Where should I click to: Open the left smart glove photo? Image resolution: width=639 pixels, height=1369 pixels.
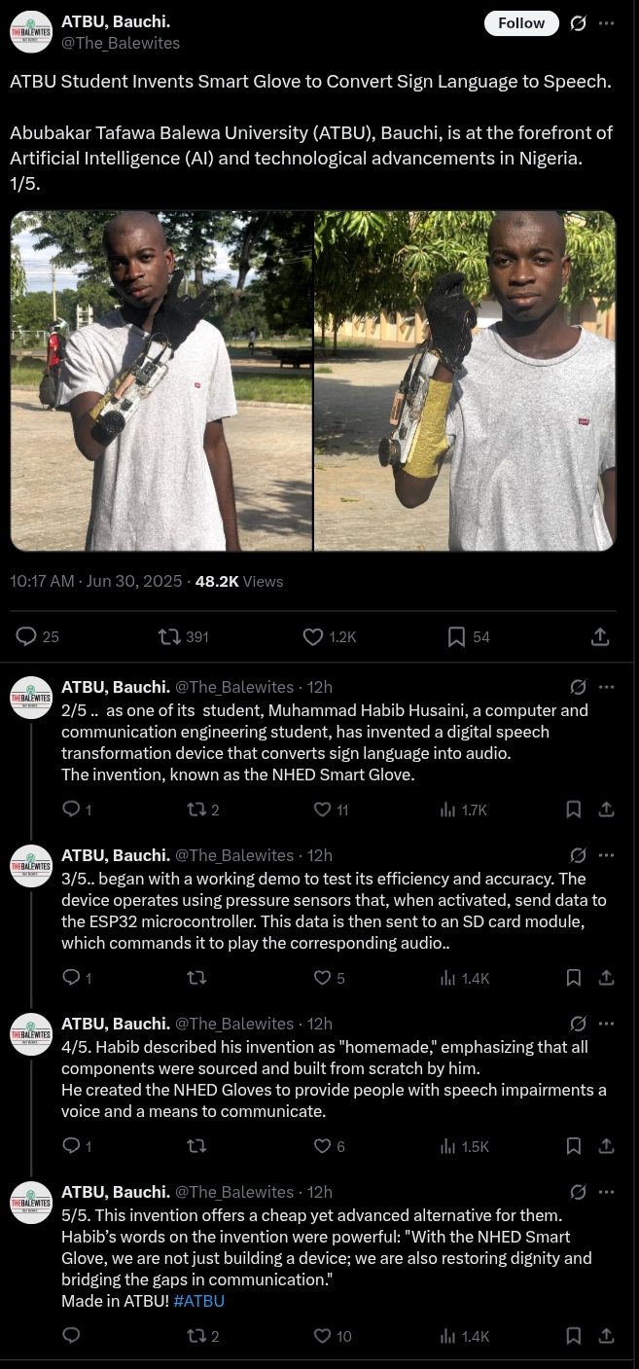161,381
